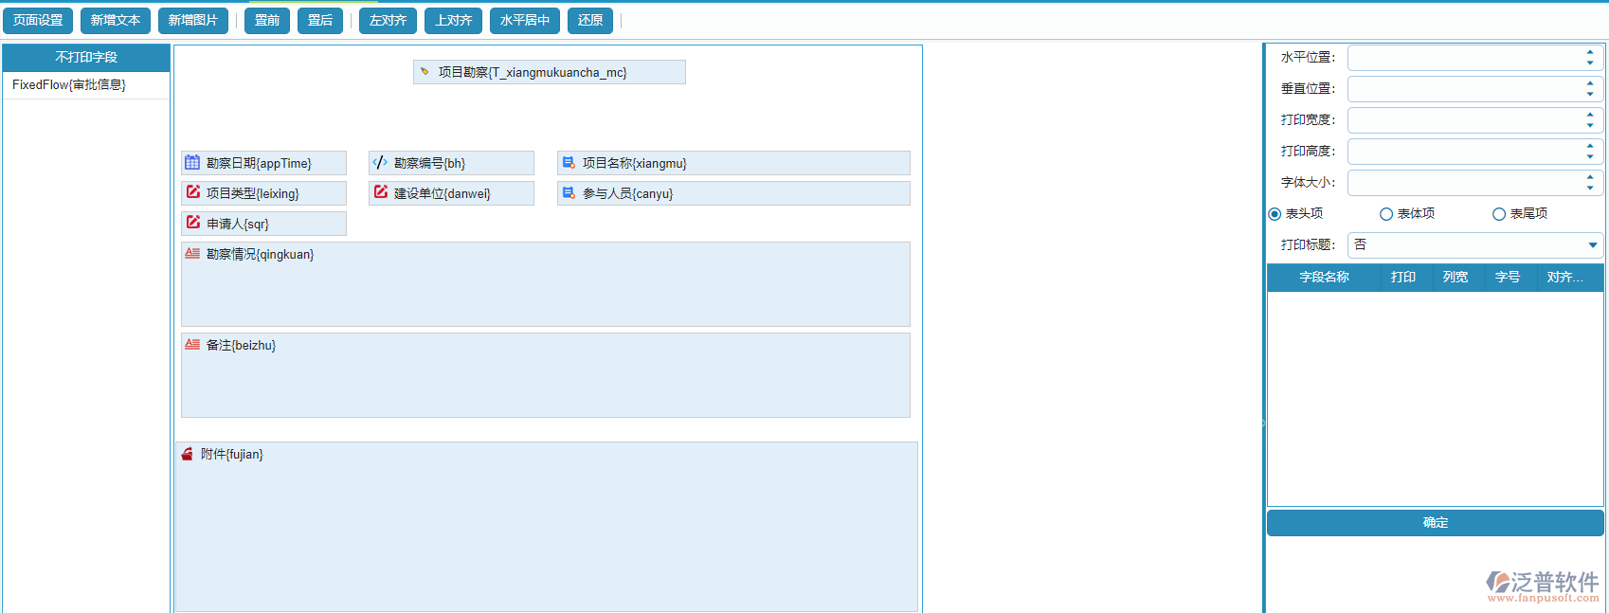Screen dimensions: 1609x613
Task: Increase the 水平位置 value with up arrow
Action: point(1590,52)
